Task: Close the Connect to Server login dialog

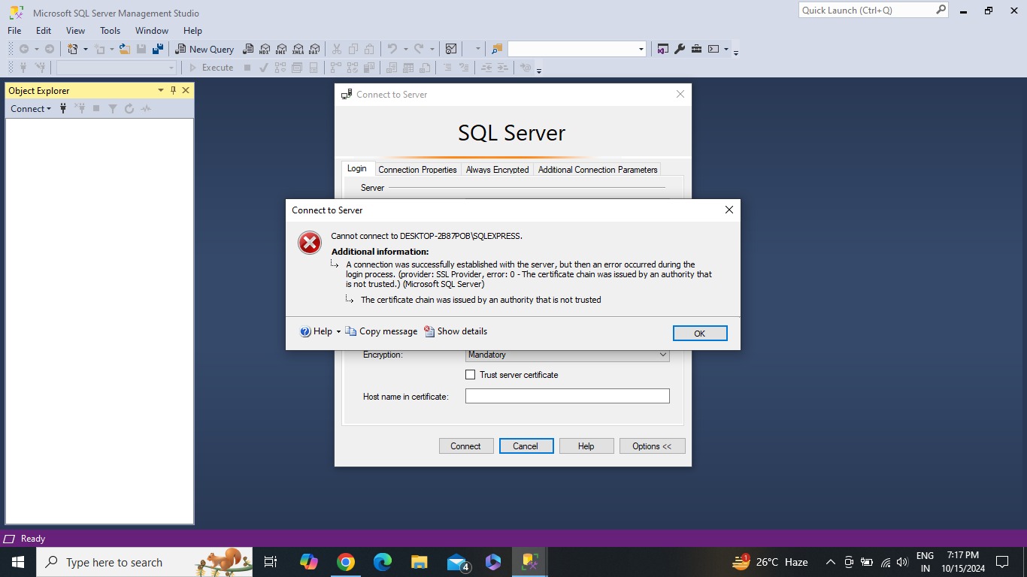Action: point(680,95)
